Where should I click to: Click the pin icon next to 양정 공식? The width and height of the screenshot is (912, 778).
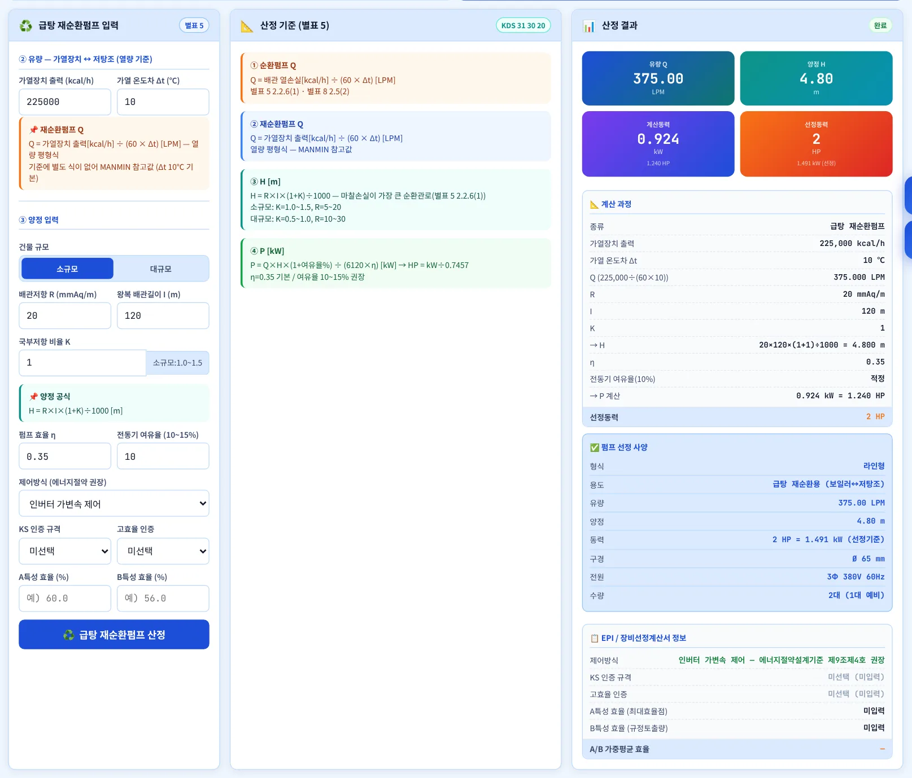click(x=33, y=397)
